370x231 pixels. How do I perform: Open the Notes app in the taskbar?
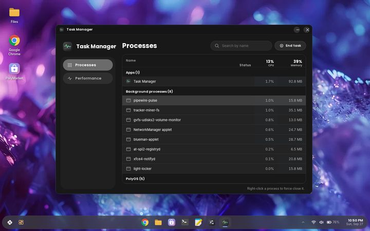pyautogui.click(x=198, y=222)
